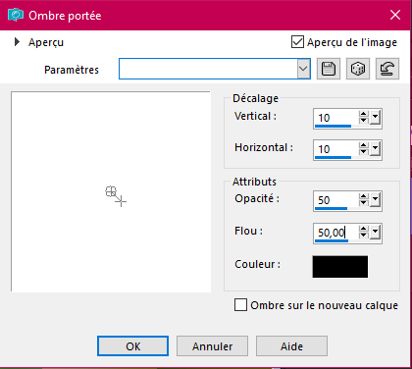Decrease Horizontal offset with down arrow
This screenshot has width=412, height=369.
(363, 152)
